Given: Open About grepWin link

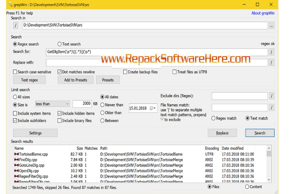Looking at the screenshot, I should tap(263, 13).
